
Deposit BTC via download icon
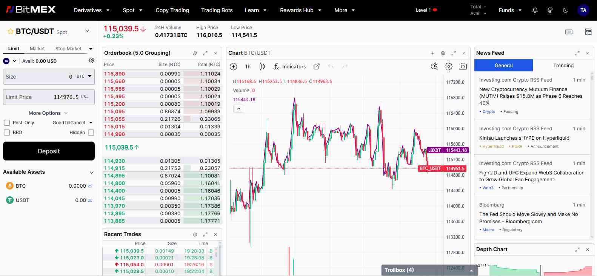pos(90,185)
